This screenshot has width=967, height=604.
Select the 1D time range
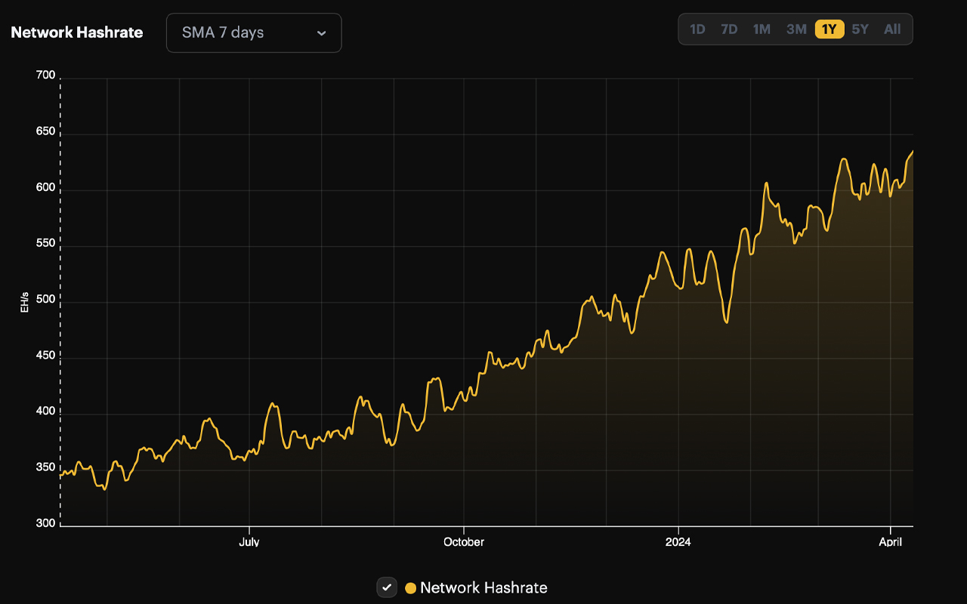click(x=697, y=29)
